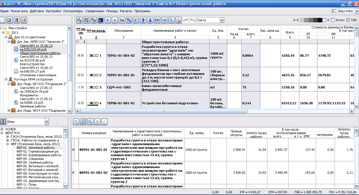
Task: Click the first icon in rates toolbar
Action: 76,122
